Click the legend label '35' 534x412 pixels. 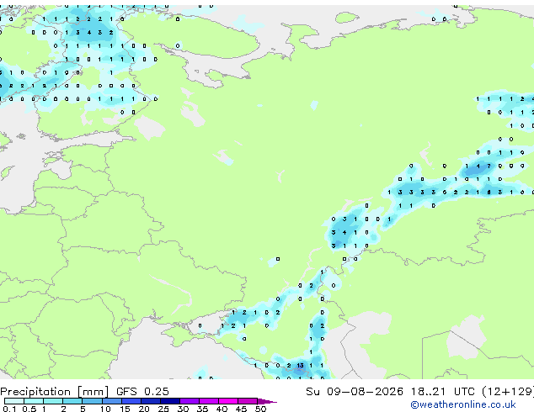tap(202, 409)
